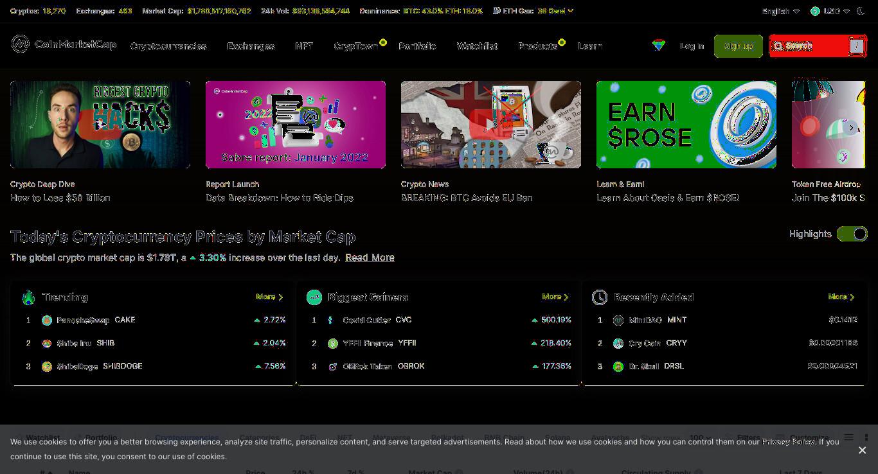Screen dimensions: 878x474
Task: Open the NFT menu
Action: point(304,46)
